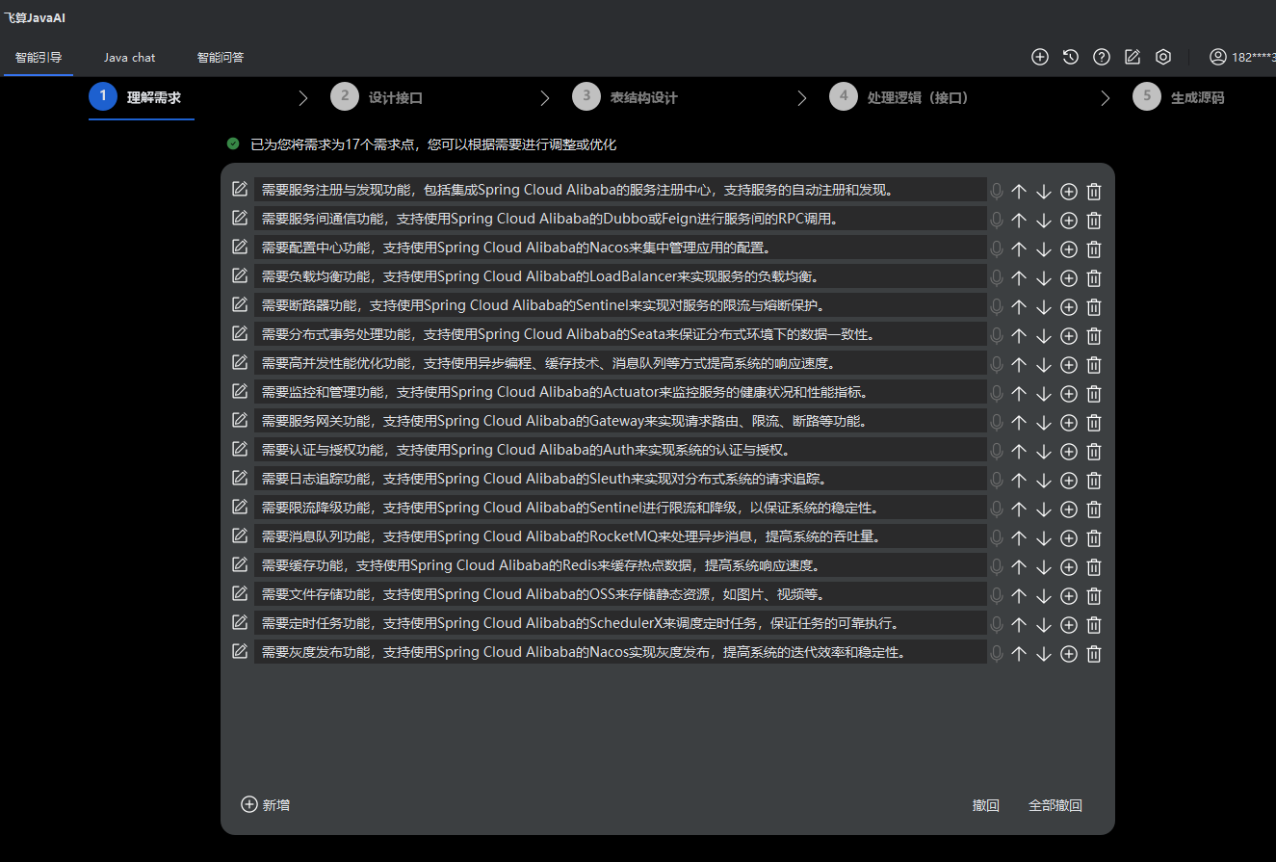Screen dimensions: 1276x862
Task: Delete the 服务注册与发现功能 requirement
Action: (x=1094, y=192)
